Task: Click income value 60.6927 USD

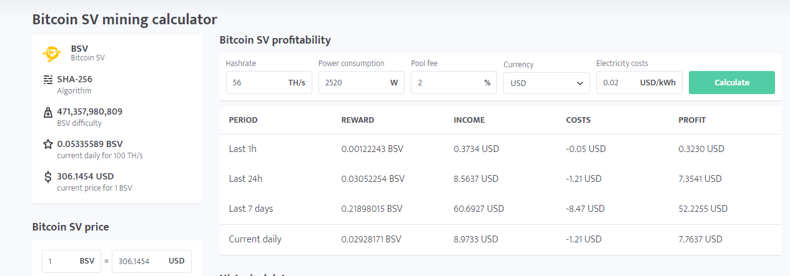Action: (479, 209)
